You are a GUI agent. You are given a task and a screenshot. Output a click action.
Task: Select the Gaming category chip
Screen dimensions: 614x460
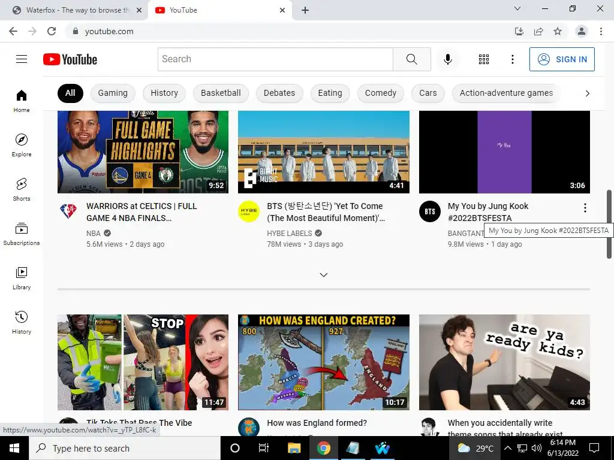(x=113, y=93)
